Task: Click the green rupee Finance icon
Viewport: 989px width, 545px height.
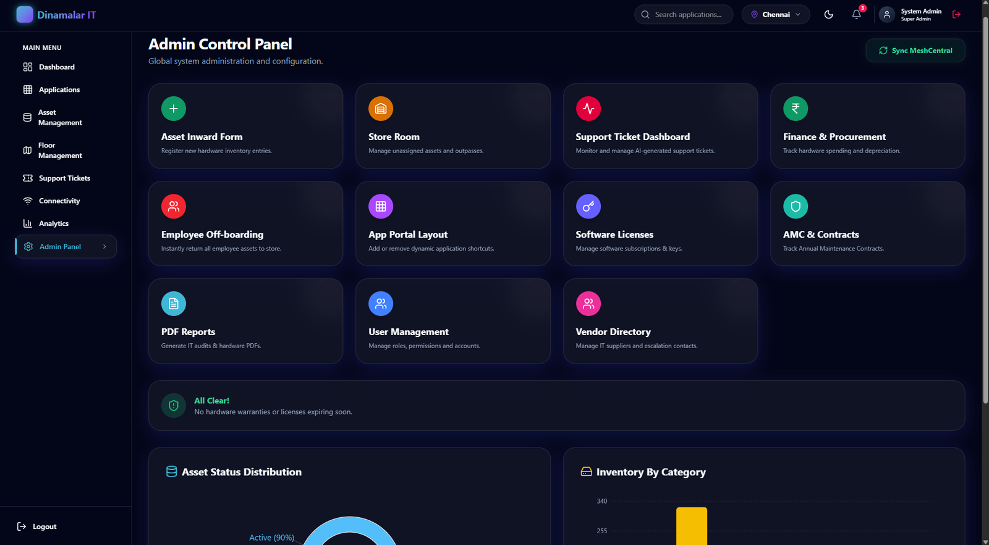Action: [796, 109]
